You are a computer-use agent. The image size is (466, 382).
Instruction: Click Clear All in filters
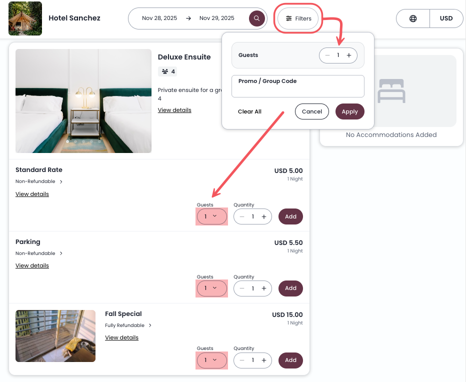click(x=249, y=111)
